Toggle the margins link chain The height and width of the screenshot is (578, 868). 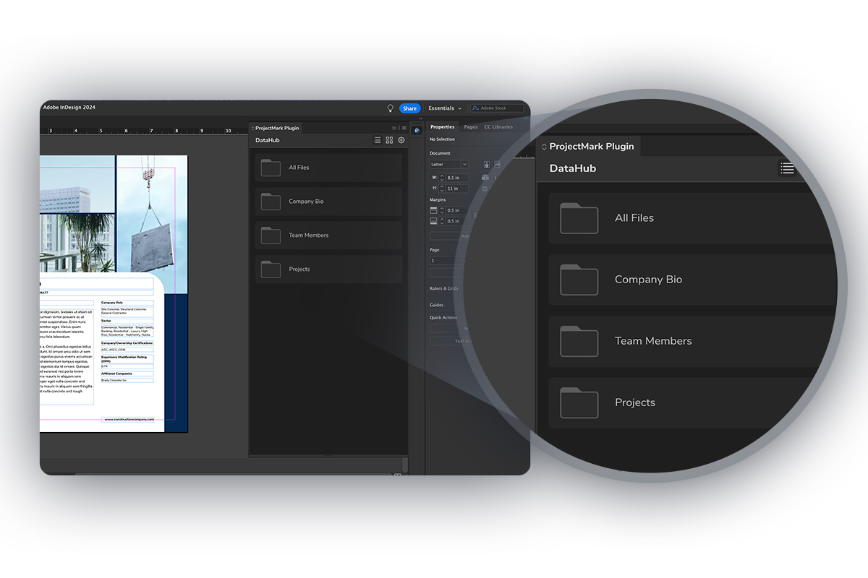[x=475, y=215]
